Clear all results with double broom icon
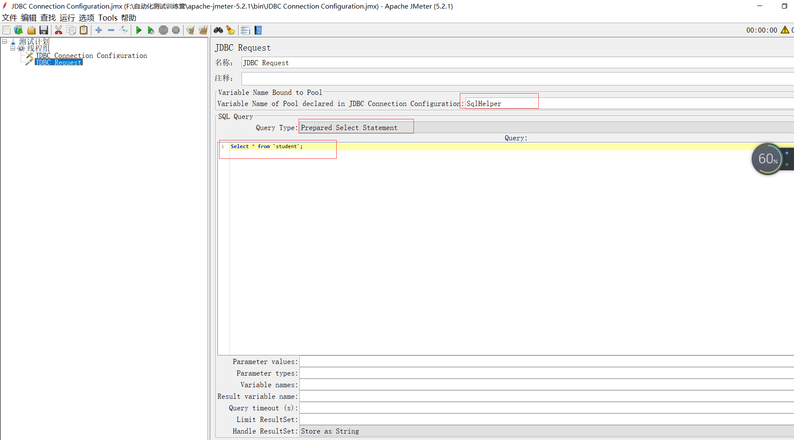794x440 pixels. click(203, 30)
